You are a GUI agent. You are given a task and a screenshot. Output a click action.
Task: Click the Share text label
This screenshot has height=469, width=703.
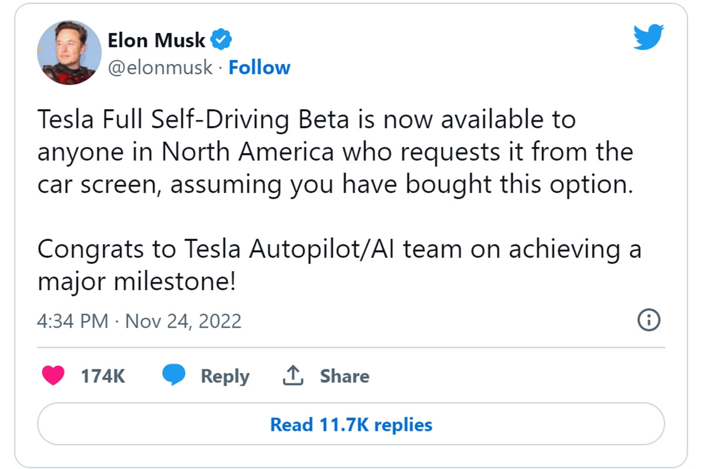coord(344,376)
